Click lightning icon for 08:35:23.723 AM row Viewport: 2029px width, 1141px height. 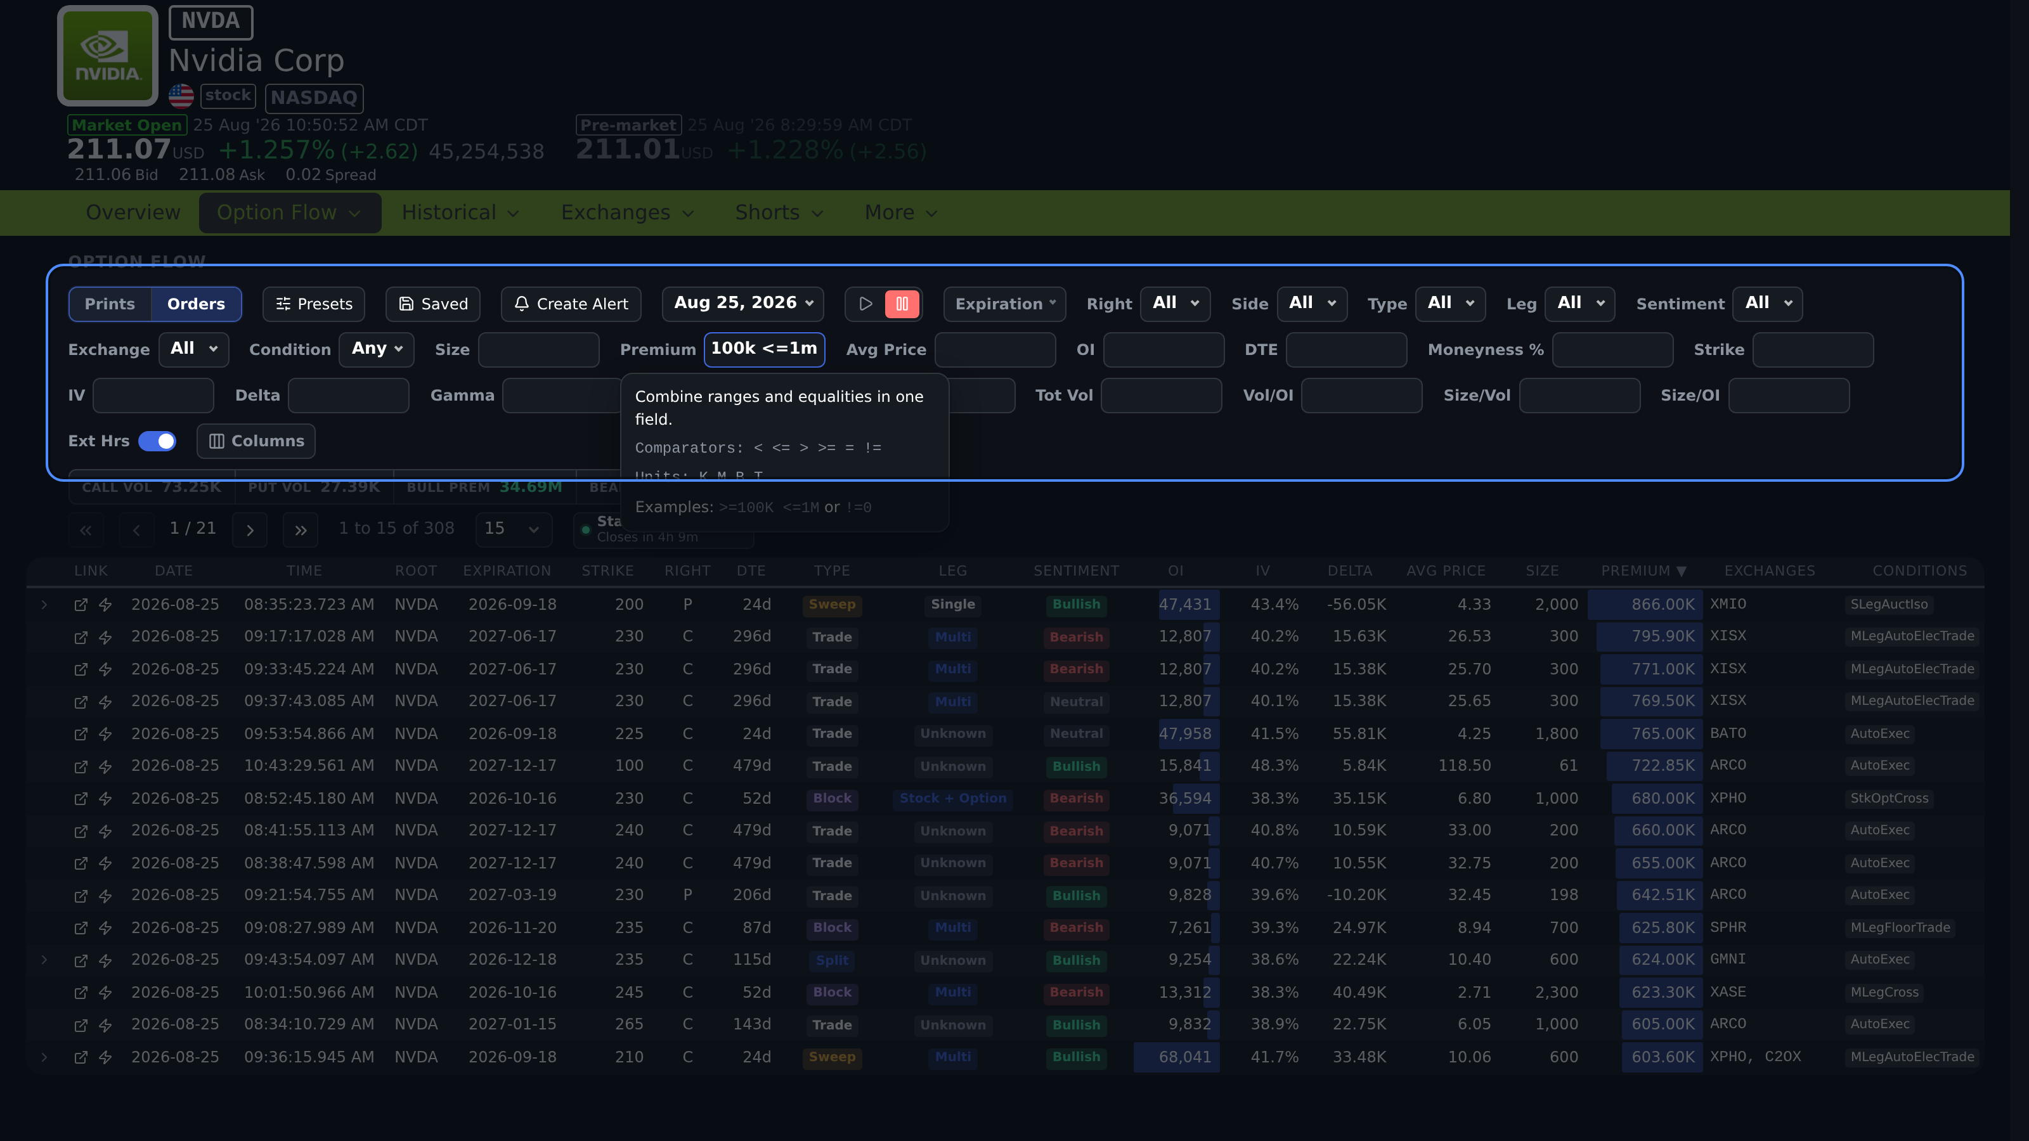click(105, 605)
